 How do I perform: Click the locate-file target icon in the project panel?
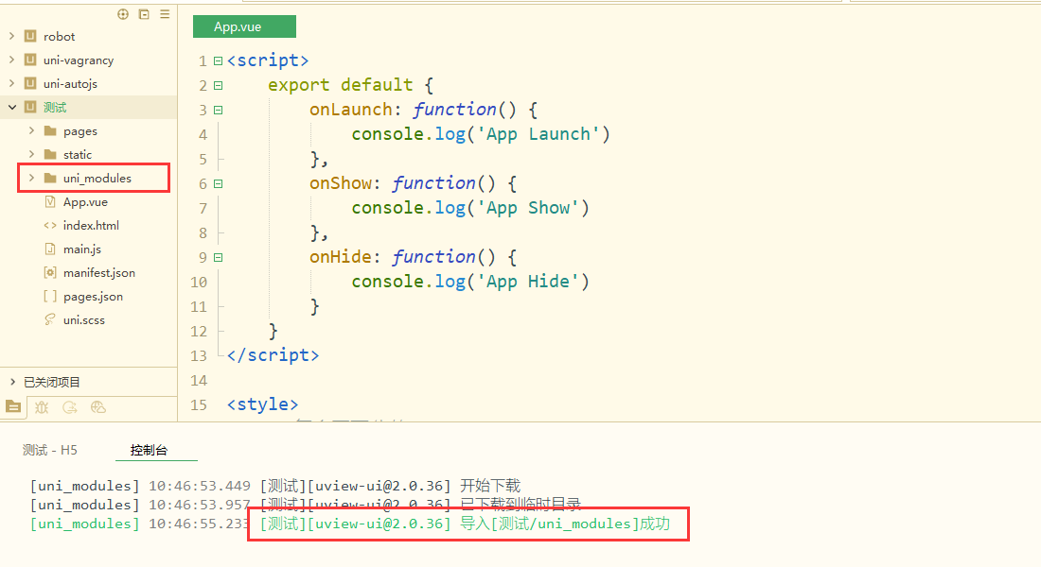point(123,14)
